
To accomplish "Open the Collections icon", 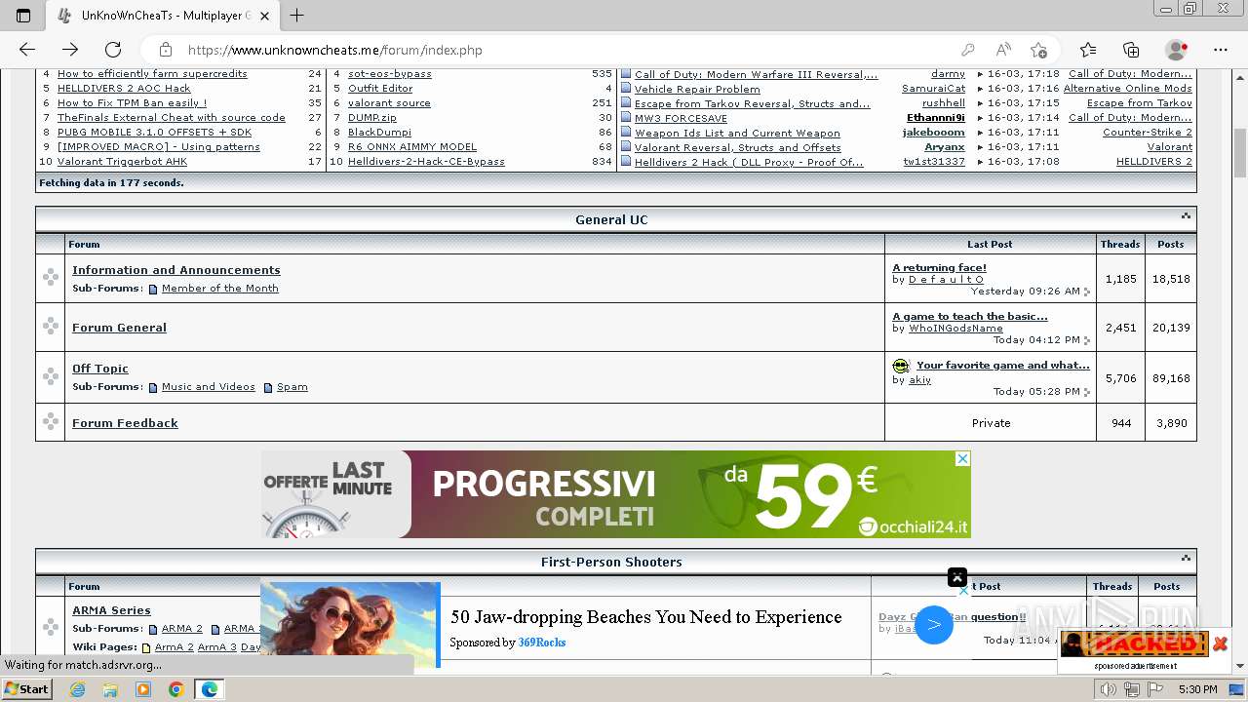I will 1131,50.
